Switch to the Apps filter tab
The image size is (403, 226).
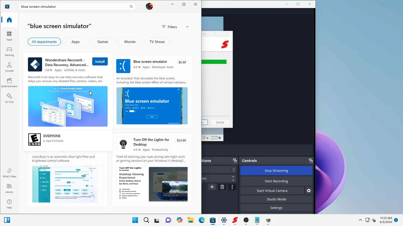point(76,42)
